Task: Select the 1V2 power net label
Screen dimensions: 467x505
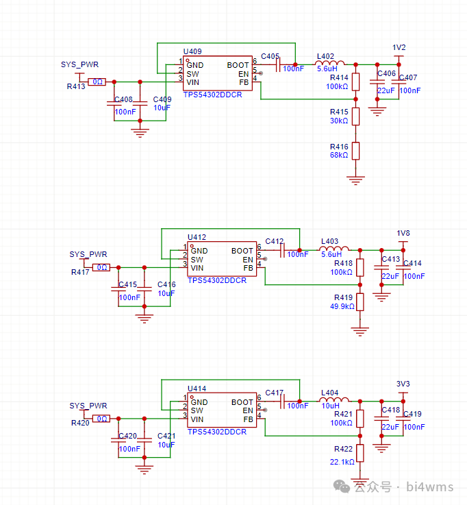Action: coord(399,47)
